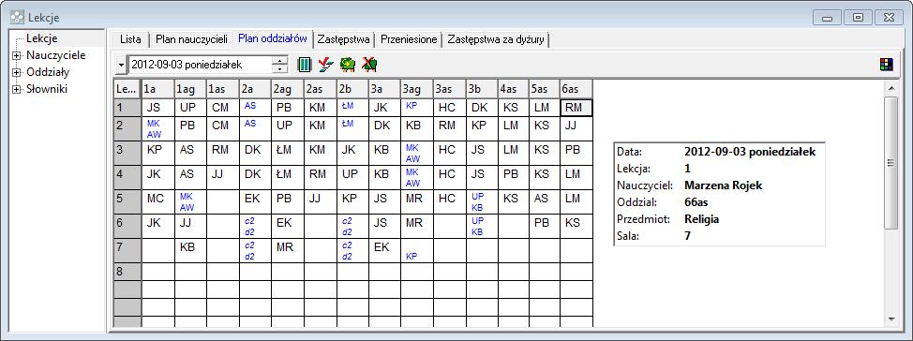Click the teal columns icon in toolbar

(305, 65)
